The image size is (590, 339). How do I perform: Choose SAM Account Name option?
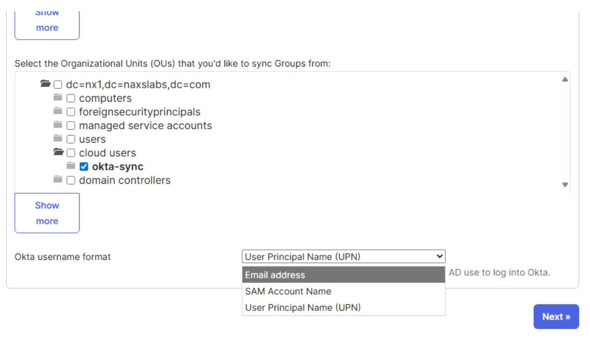tap(343, 291)
